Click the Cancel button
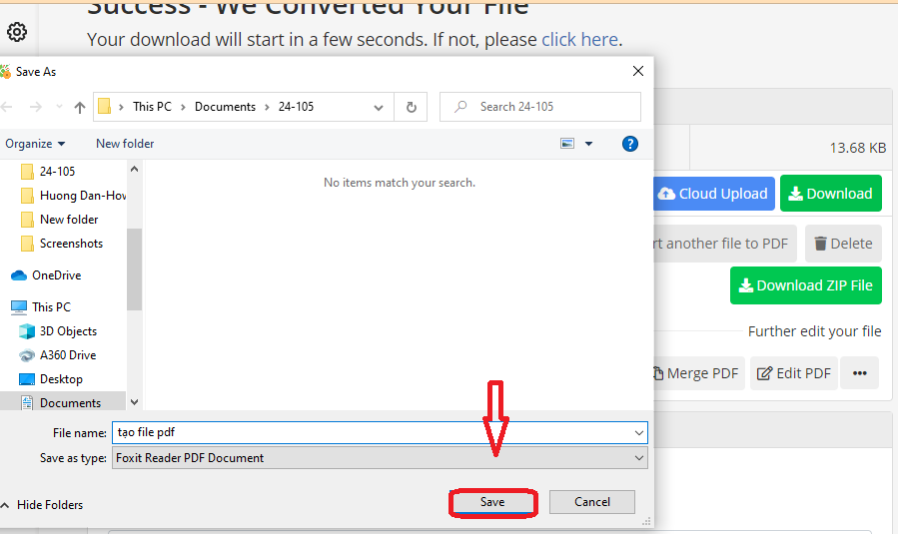The image size is (898, 534). coord(592,502)
